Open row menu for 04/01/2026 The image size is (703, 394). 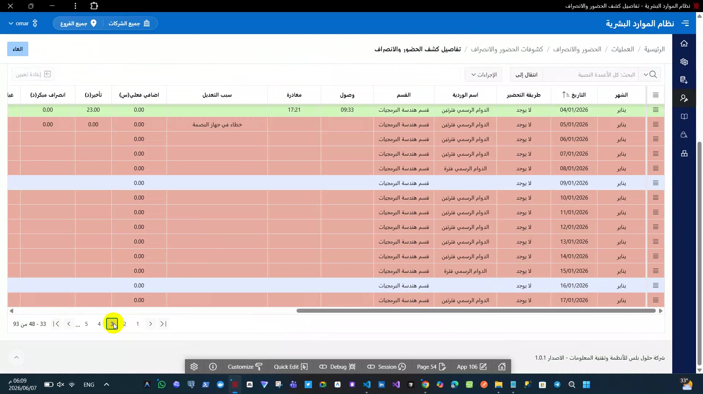coord(655,110)
